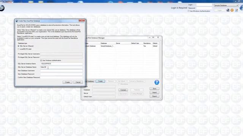Image resolution: width=243 pixels, height=136 pixels.
Task: Click the Login button in top bar
Action: pos(219,10)
